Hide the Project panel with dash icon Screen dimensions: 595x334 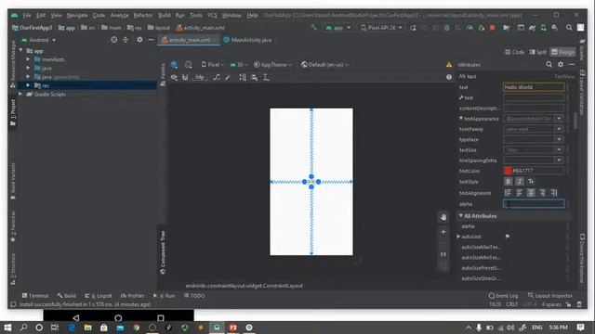coord(151,40)
